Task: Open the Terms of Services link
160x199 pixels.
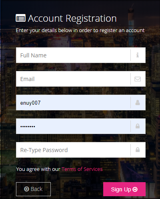Action: (82, 169)
